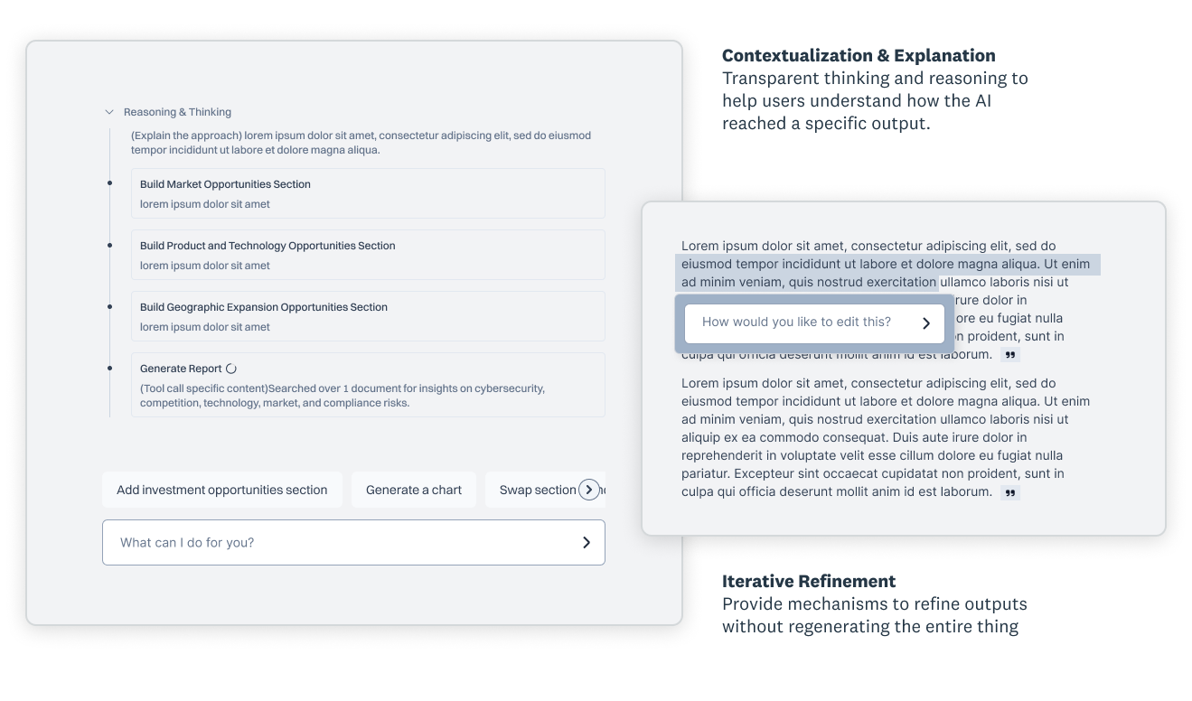Click the Swap section suggestion chip
Screen dimensions: 1192x701
click(x=538, y=490)
